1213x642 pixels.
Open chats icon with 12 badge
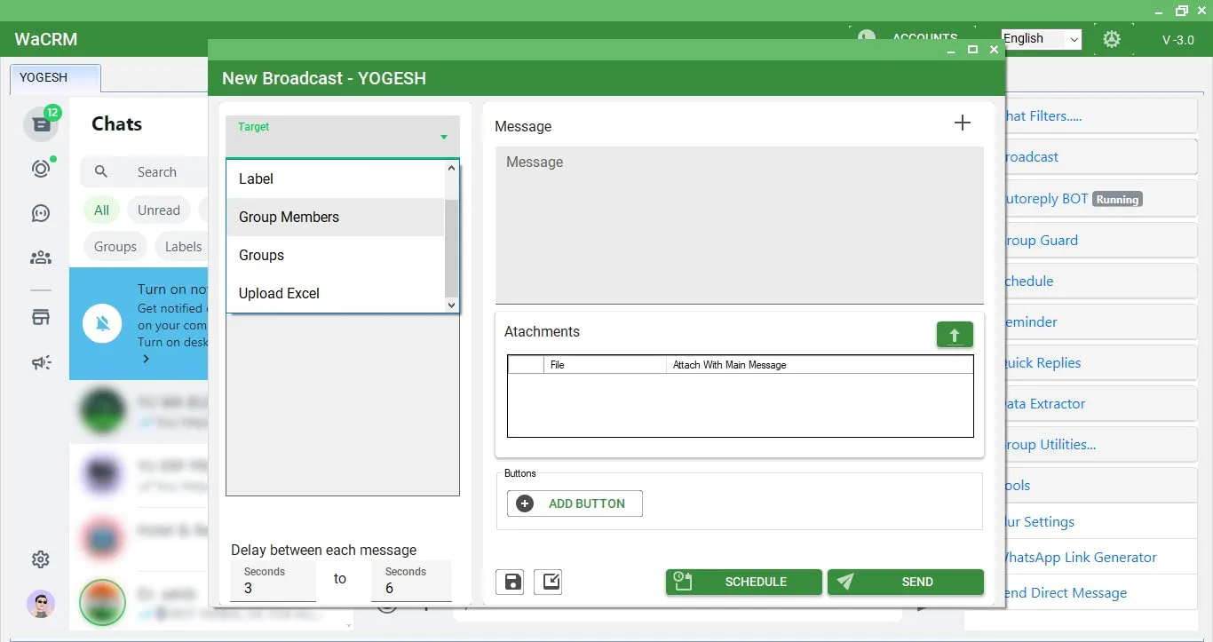[41, 124]
